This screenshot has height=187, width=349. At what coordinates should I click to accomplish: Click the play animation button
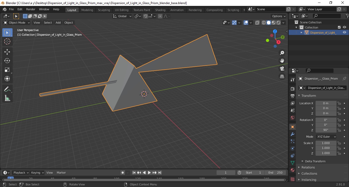(x=149, y=173)
